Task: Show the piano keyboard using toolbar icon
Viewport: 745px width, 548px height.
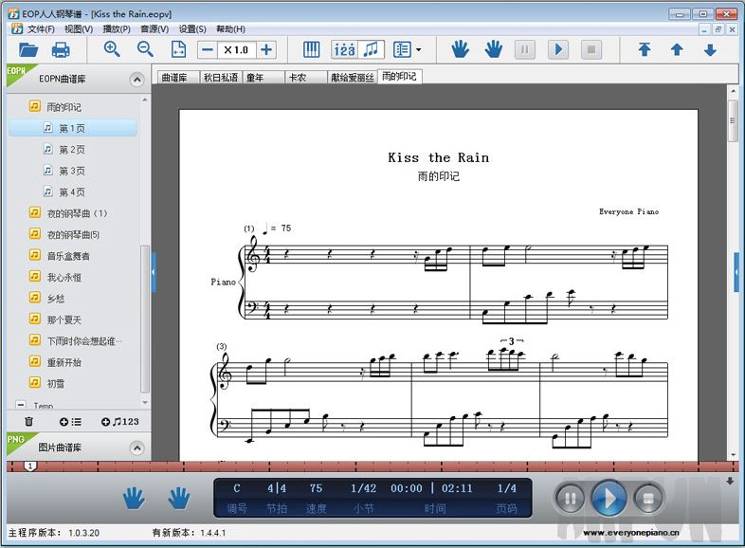Action: tap(311, 50)
